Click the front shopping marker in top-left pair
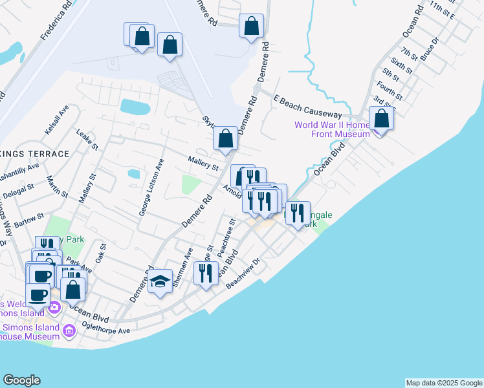The image size is (484, 388). [x=142, y=38]
